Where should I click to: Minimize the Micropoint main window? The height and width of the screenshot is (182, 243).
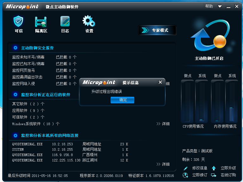(228, 7)
